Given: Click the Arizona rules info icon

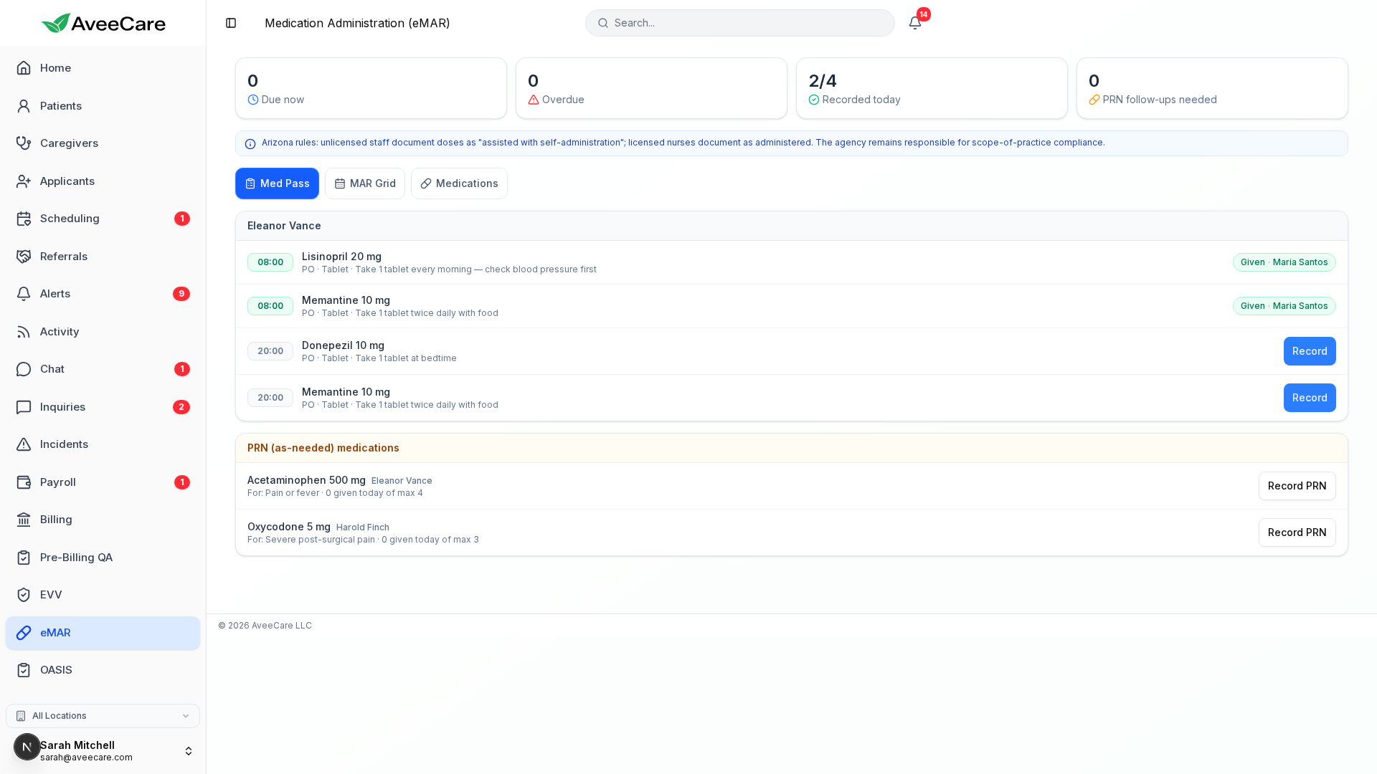Looking at the screenshot, I should (250, 144).
